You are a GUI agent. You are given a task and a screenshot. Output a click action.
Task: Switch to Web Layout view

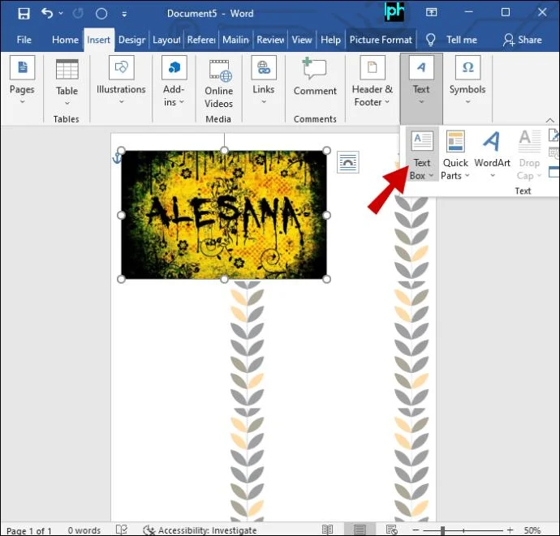click(392, 530)
